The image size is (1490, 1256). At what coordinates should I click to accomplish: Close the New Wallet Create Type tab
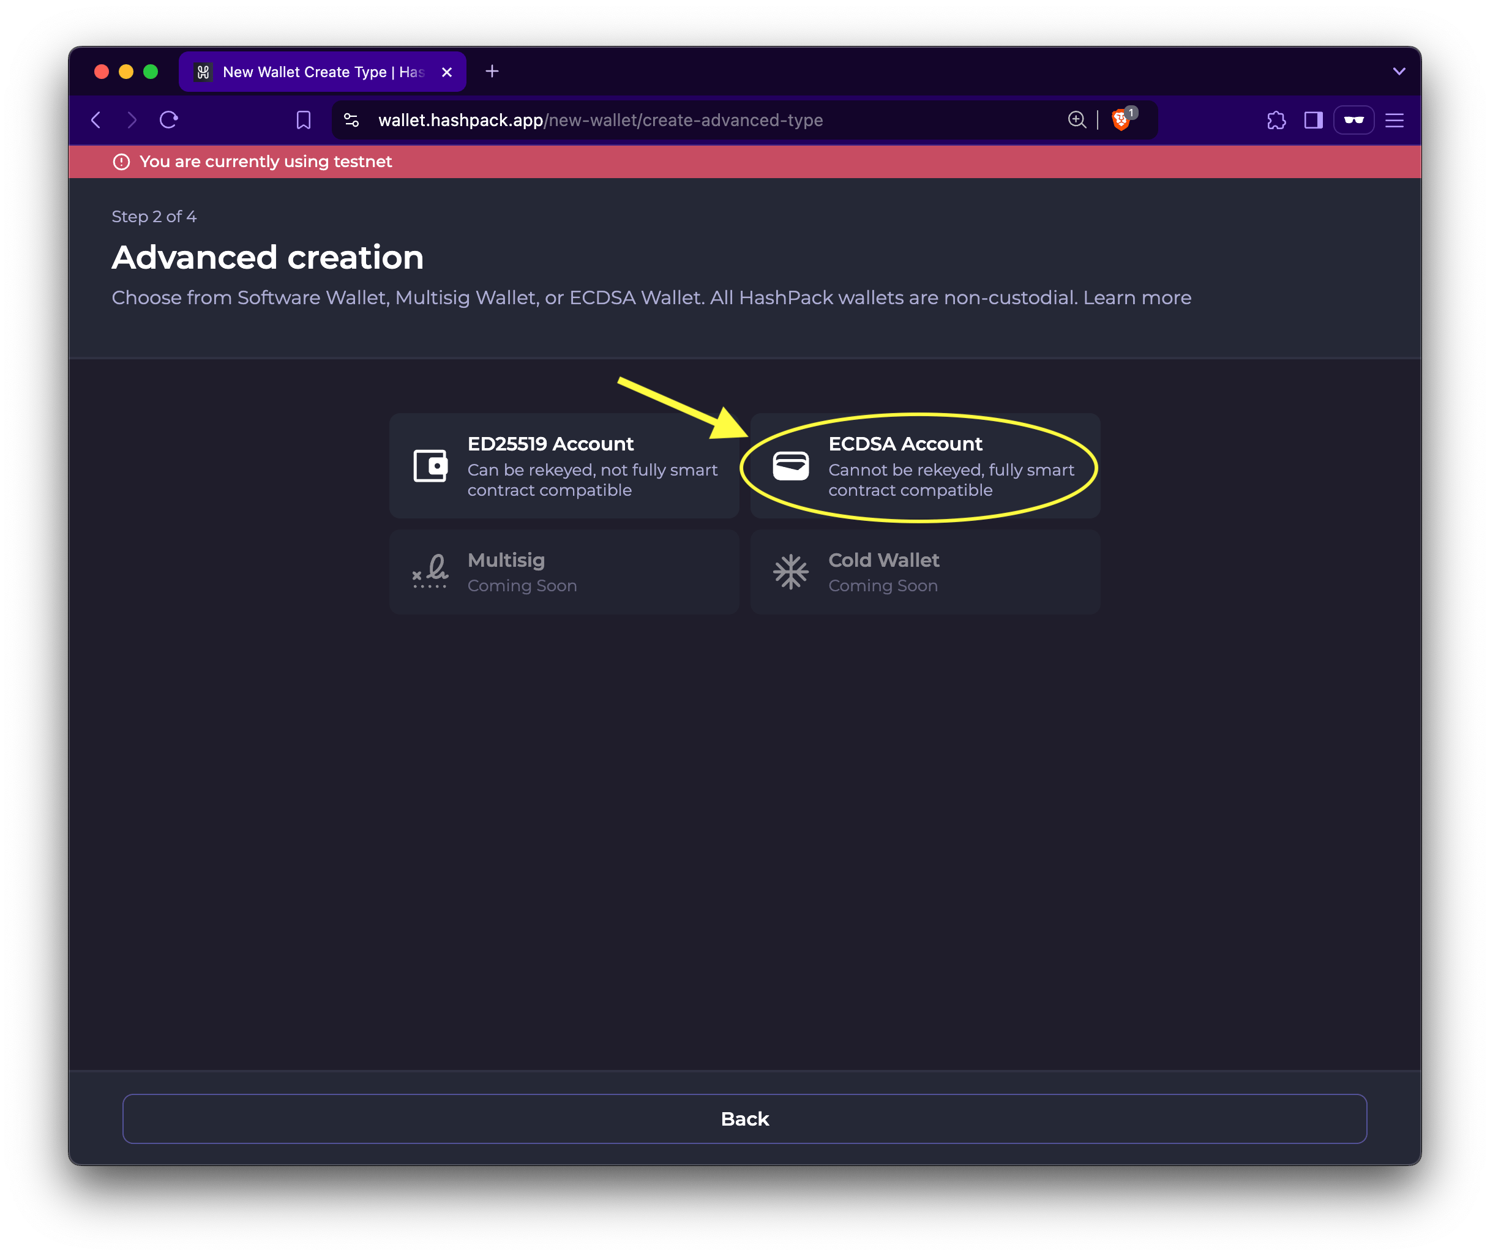[447, 72]
